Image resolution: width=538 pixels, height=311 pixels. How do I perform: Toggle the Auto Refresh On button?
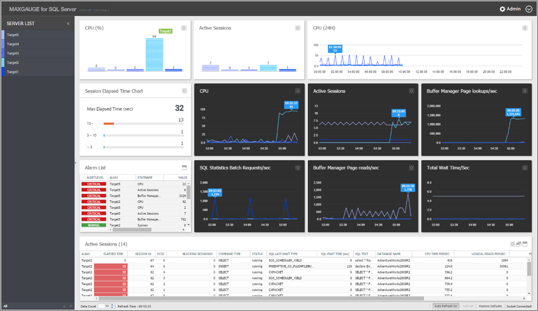click(x=446, y=306)
